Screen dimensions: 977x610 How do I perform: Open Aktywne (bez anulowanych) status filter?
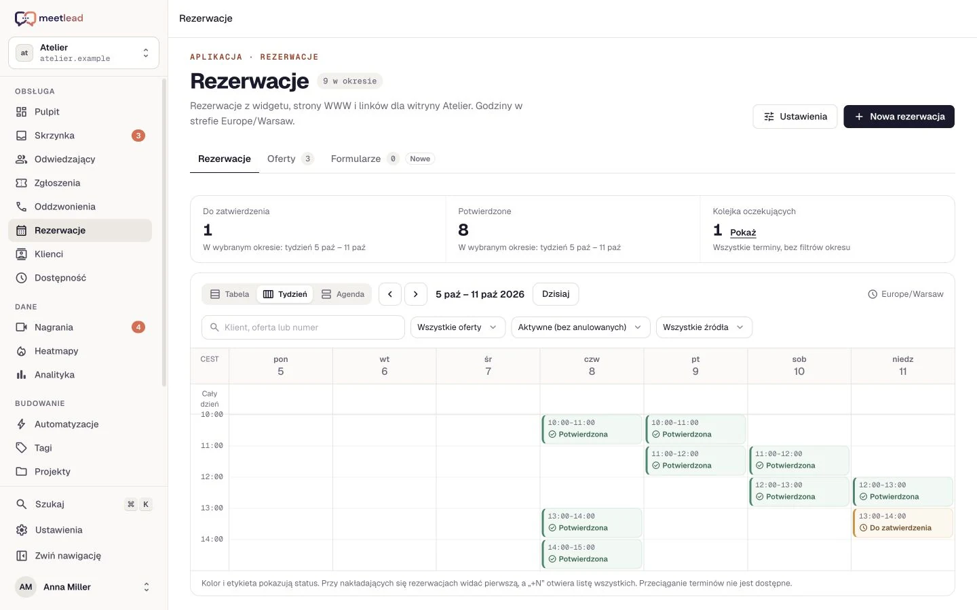(581, 327)
